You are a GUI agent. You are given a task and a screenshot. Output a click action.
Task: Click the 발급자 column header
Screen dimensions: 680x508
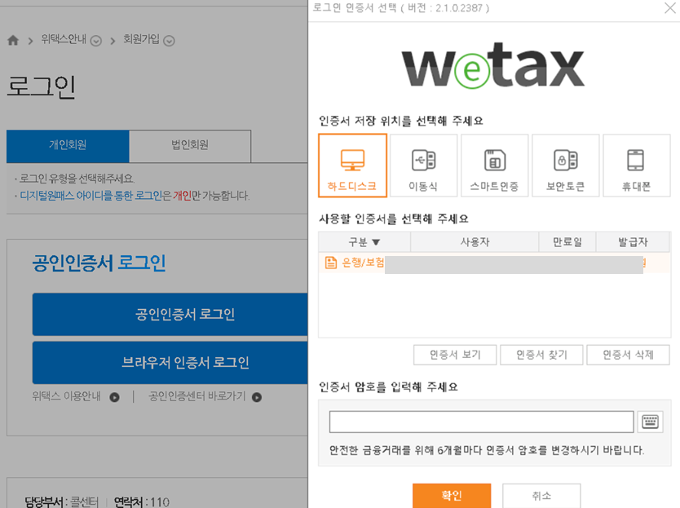click(x=633, y=242)
